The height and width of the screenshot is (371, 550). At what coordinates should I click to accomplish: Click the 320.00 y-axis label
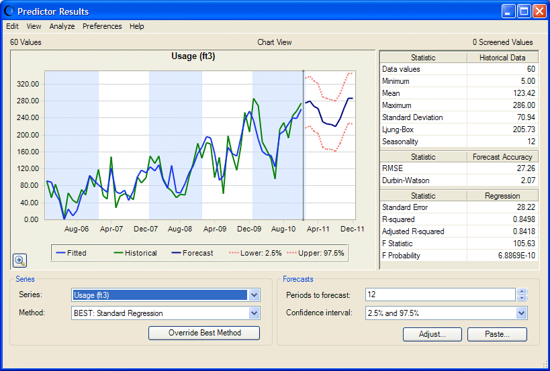coord(28,84)
